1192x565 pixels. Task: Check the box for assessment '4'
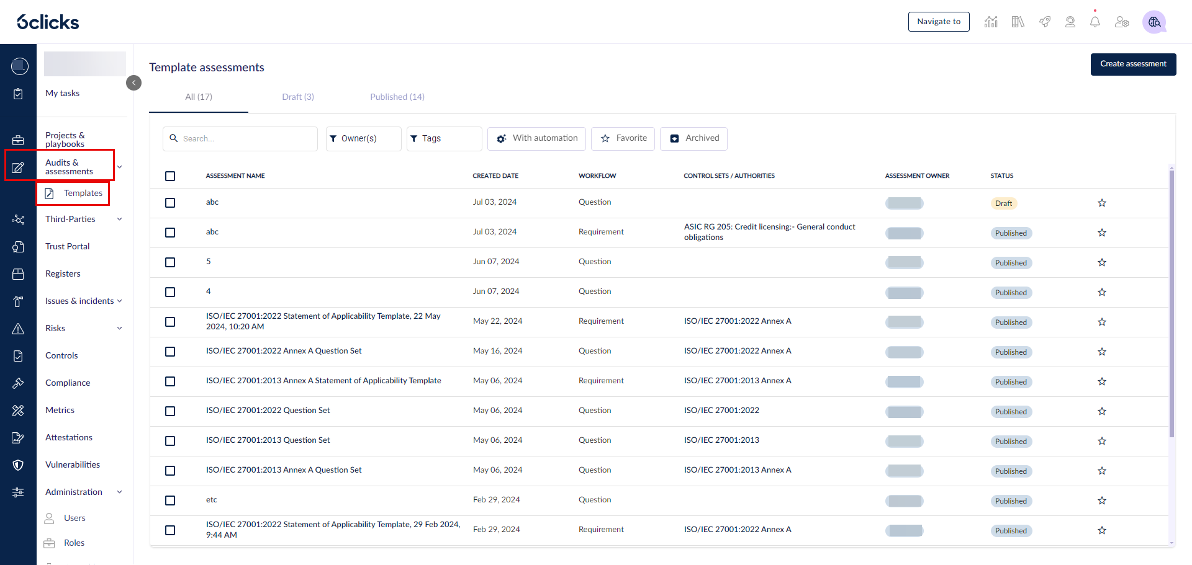pyautogui.click(x=170, y=292)
